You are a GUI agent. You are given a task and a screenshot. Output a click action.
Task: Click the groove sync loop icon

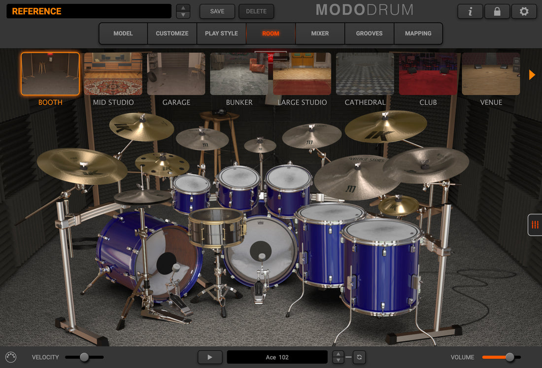coord(359,357)
